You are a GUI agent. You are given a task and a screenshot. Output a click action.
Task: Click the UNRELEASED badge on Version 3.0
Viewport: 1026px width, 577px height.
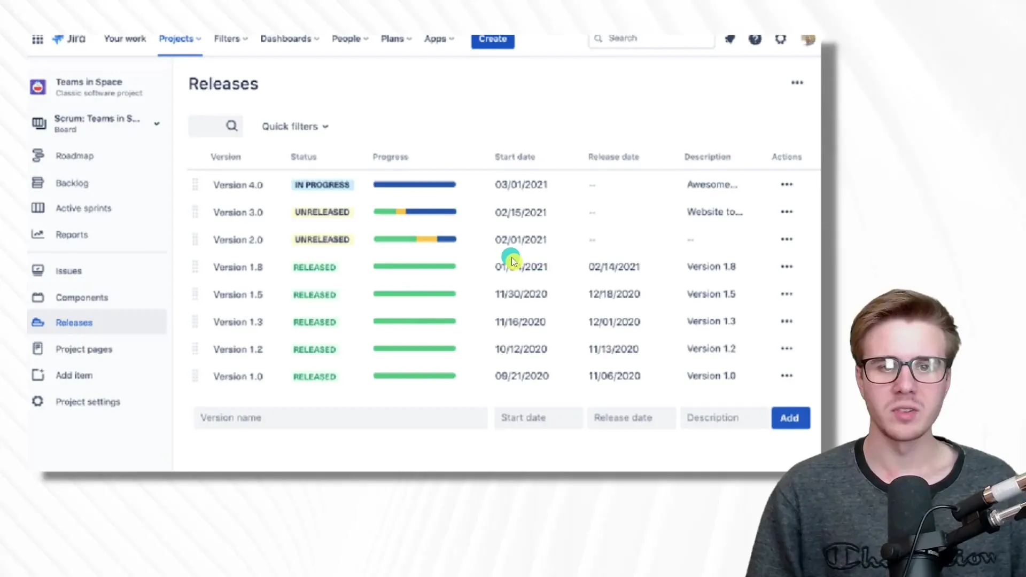(x=321, y=212)
